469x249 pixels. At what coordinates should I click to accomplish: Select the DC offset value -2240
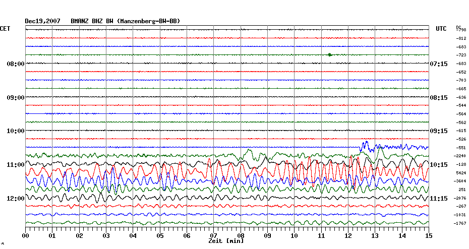click(460, 156)
